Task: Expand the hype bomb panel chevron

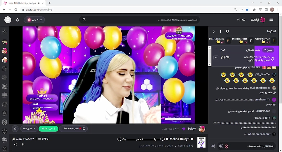Action: [x=216, y=58]
